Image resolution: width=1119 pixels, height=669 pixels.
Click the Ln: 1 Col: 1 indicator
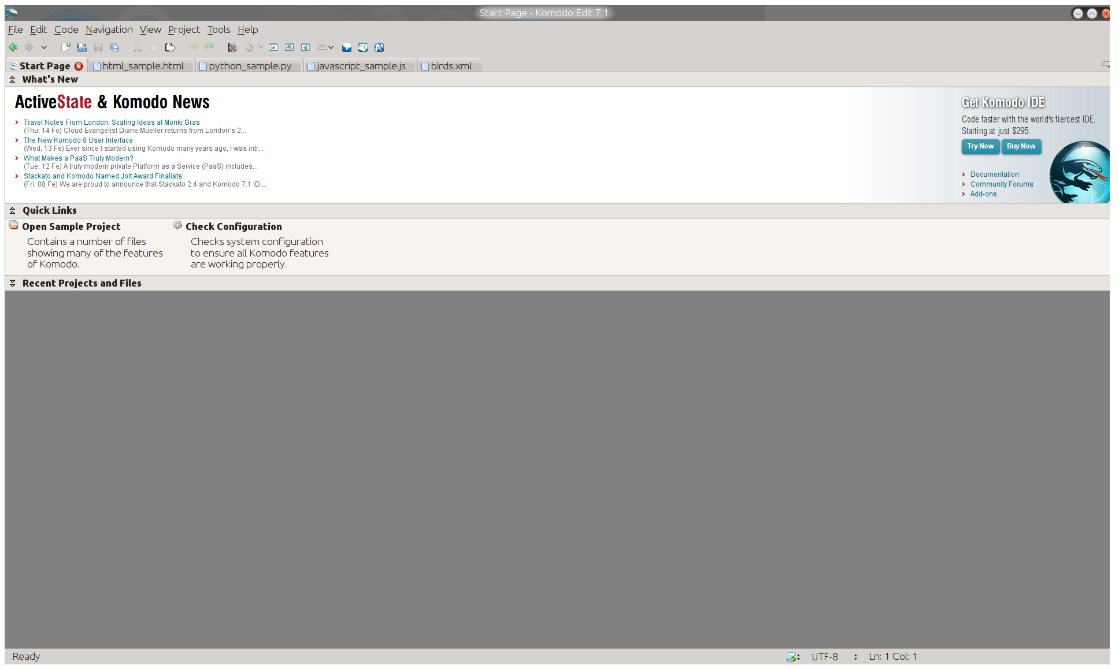coord(892,657)
